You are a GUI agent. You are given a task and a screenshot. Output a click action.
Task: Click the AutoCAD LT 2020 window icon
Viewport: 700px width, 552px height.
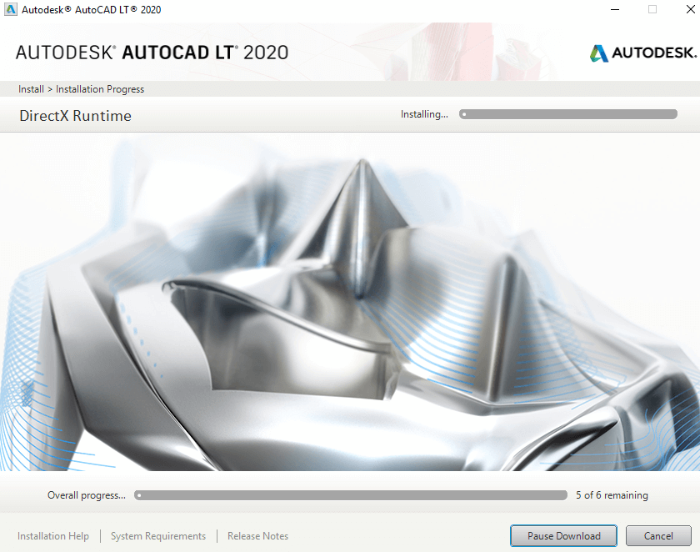(x=11, y=9)
